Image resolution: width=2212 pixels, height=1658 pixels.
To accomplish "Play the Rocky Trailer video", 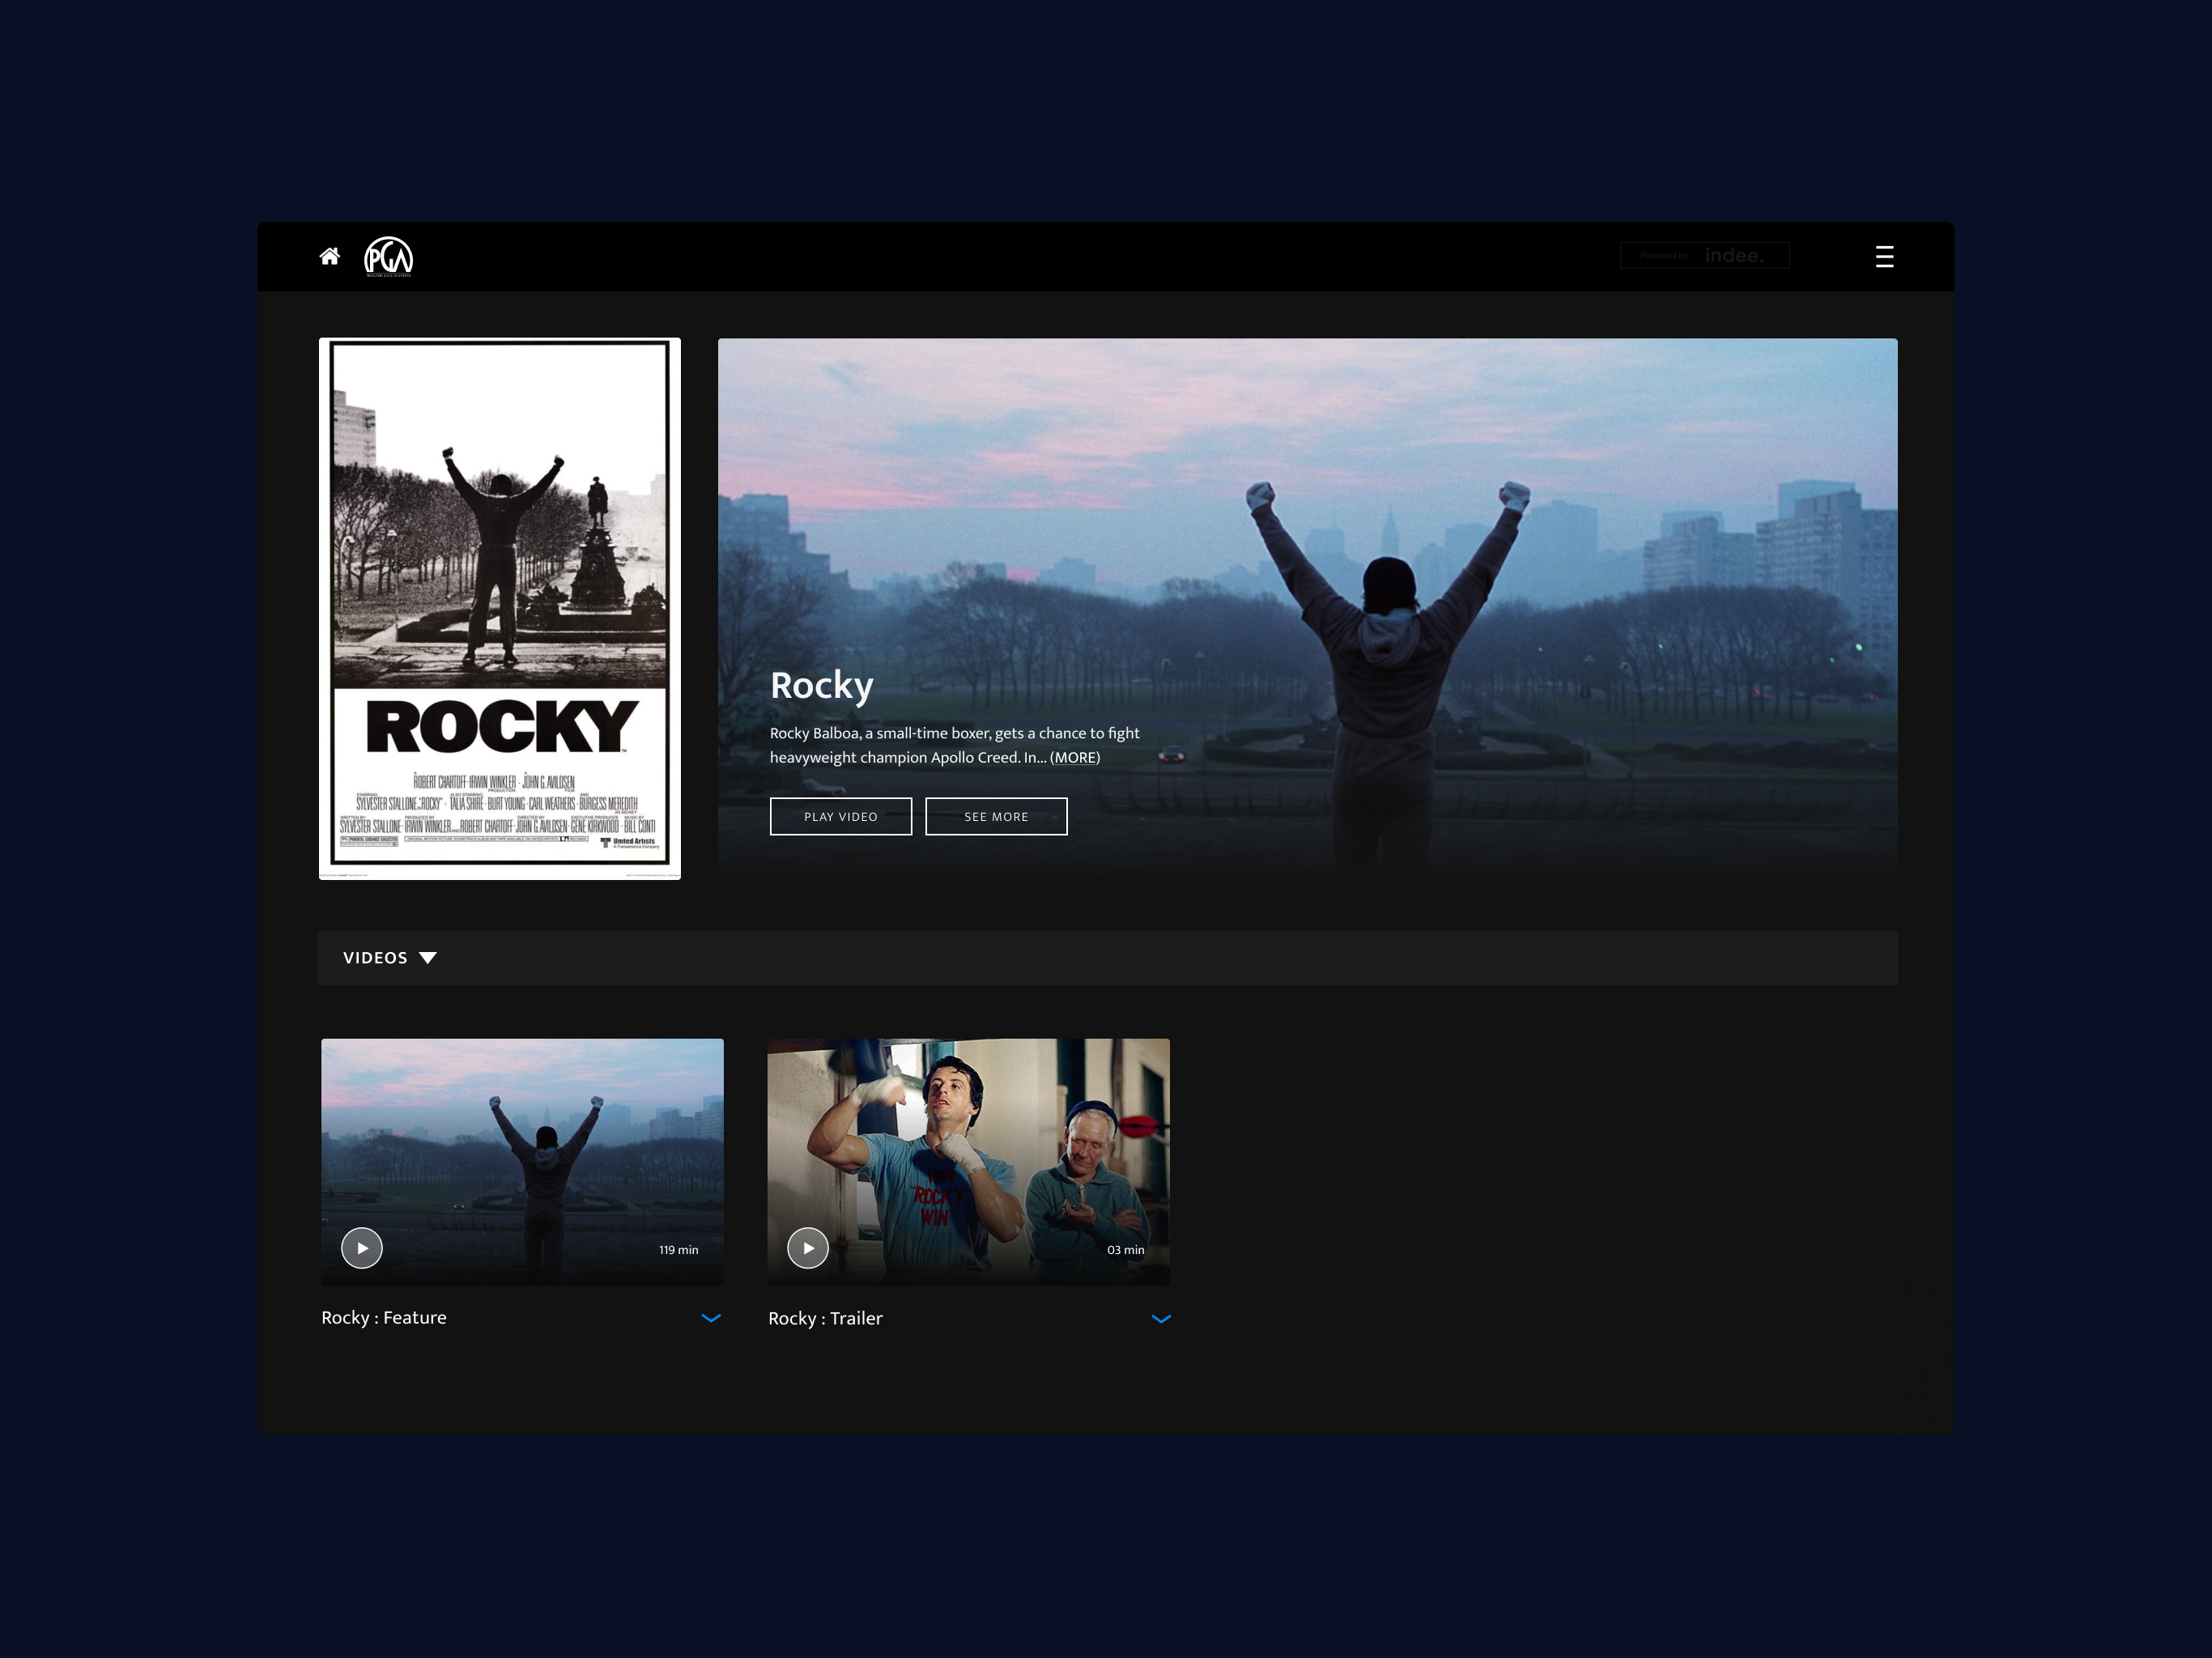I will click(808, 1248).
